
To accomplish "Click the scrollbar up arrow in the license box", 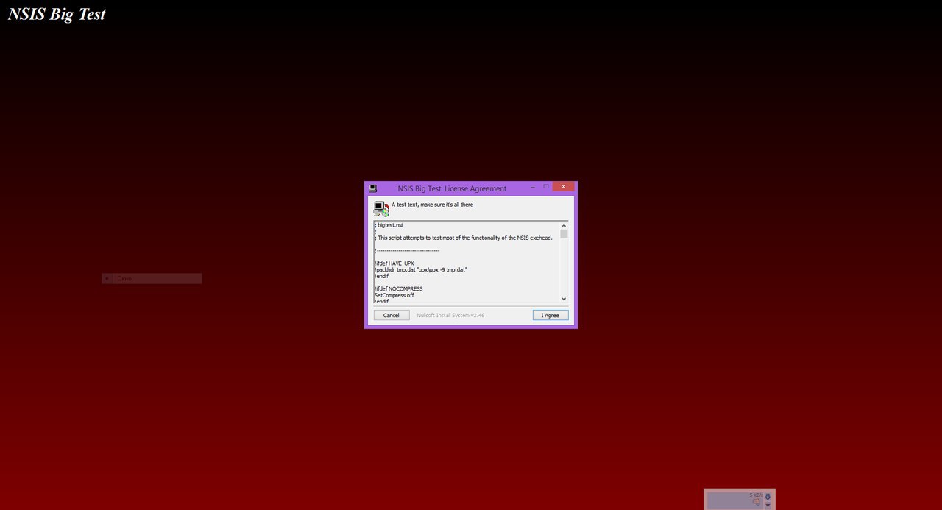I will pyautogui.click(x=564, y=225).
